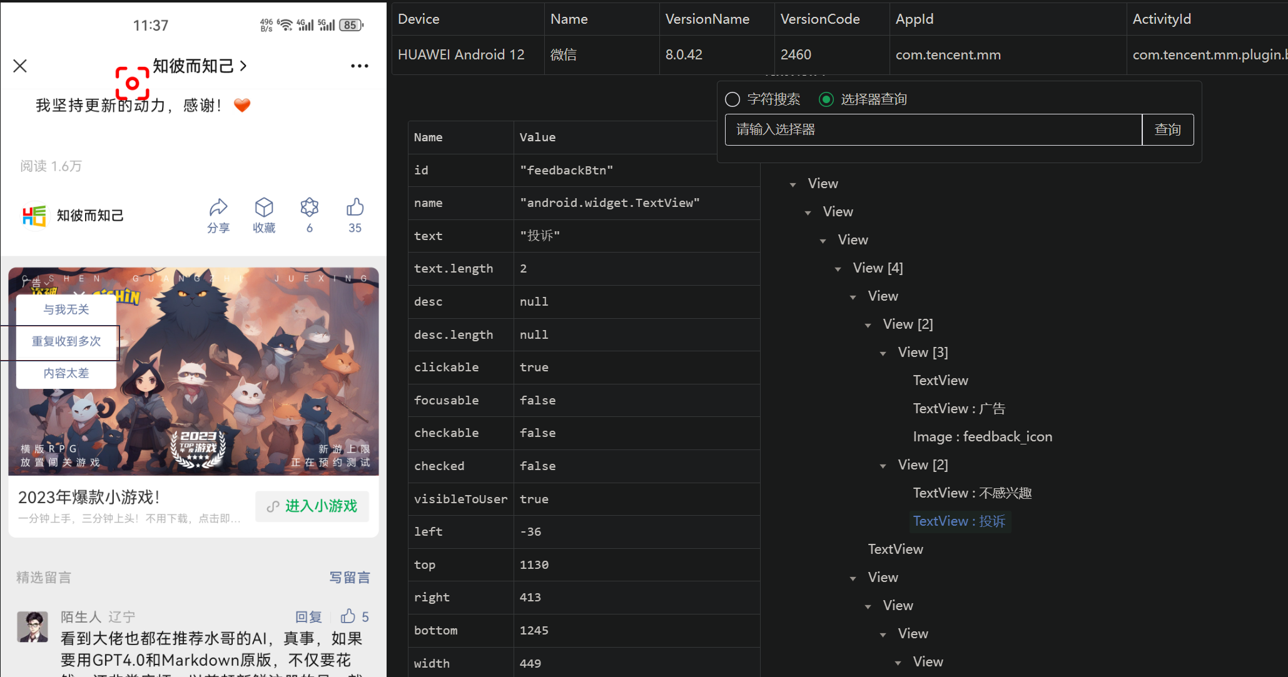Screen dimensions: 1288x677
Task: Click the Wow flower icon showing 6
Action: 309,208
